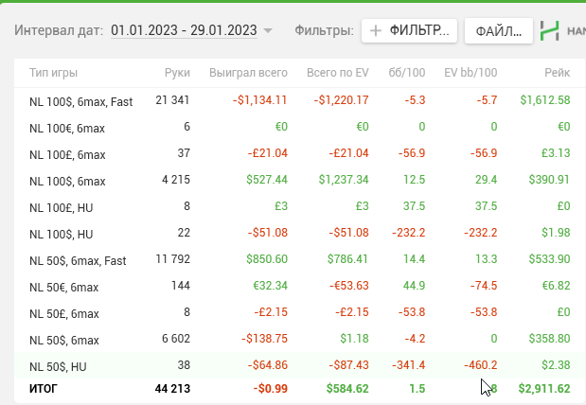Select the NL 50$, 6max, Fast row
The image size is (586, 405).
(300, 259)
